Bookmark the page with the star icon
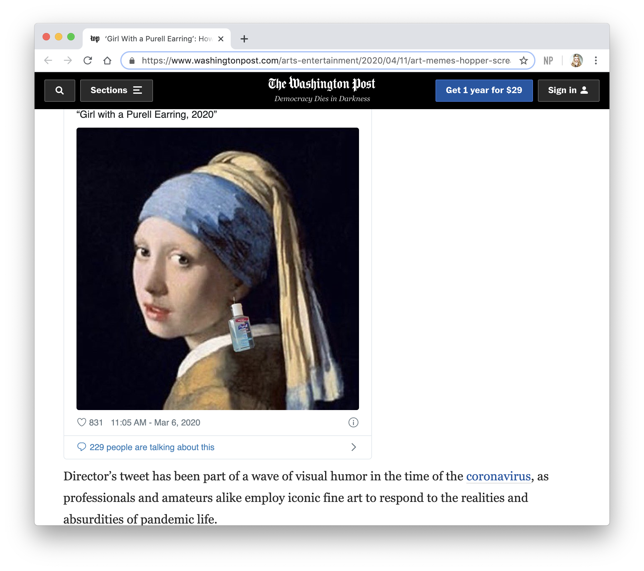 click(523, 60)
